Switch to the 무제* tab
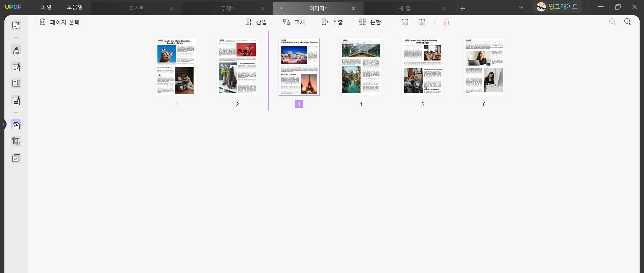Screen dimensions: 644x273 click(227, 8)
